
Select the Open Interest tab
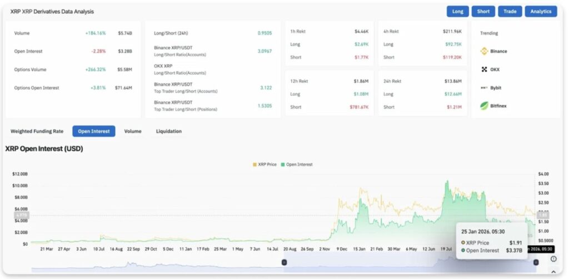tap(94, 131)
